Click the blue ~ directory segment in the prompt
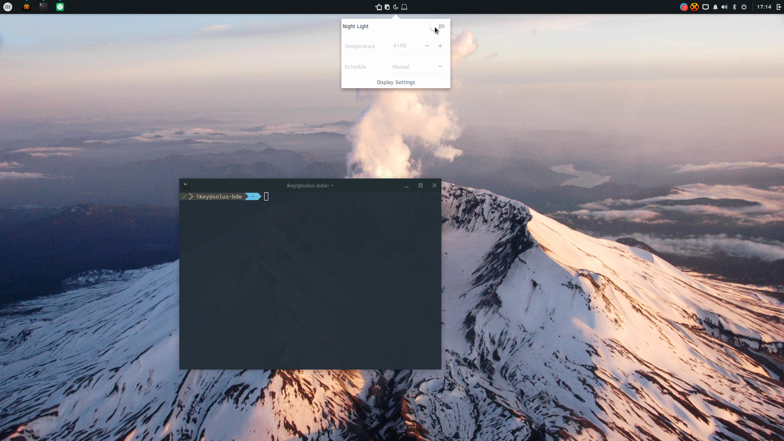The height and width of the screenshot is (441, 784). (x=253, y=197)
